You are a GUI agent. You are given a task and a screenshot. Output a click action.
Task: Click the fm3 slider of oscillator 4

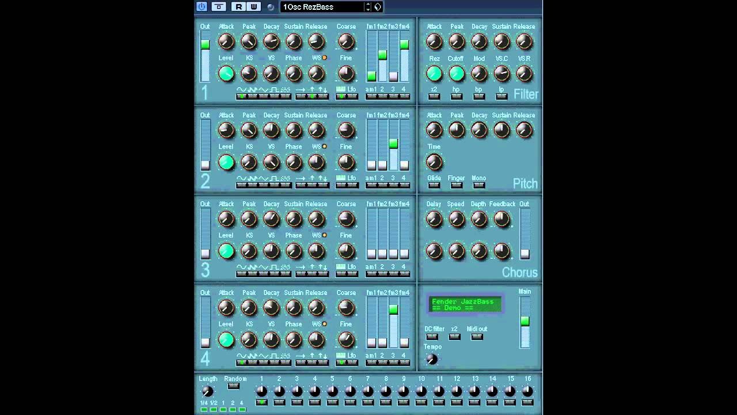point(393,323)
